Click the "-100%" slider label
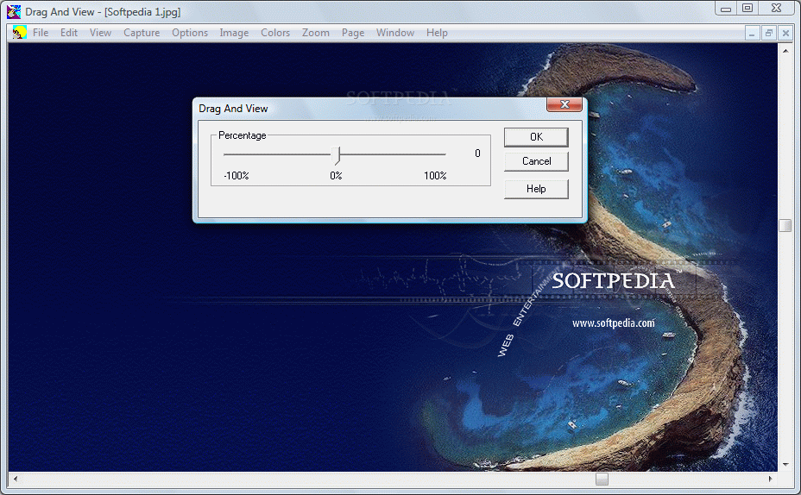The width and height of the screenshot is (801, 495). (236, 176)
